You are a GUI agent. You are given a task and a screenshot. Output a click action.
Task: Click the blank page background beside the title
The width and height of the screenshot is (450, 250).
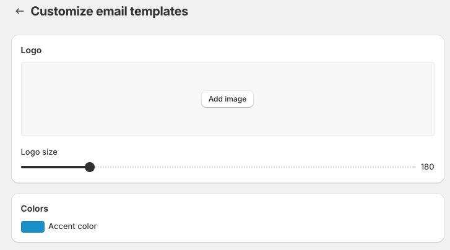point(322,11)
